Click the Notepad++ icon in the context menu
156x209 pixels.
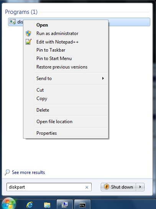tap(28, 42)
